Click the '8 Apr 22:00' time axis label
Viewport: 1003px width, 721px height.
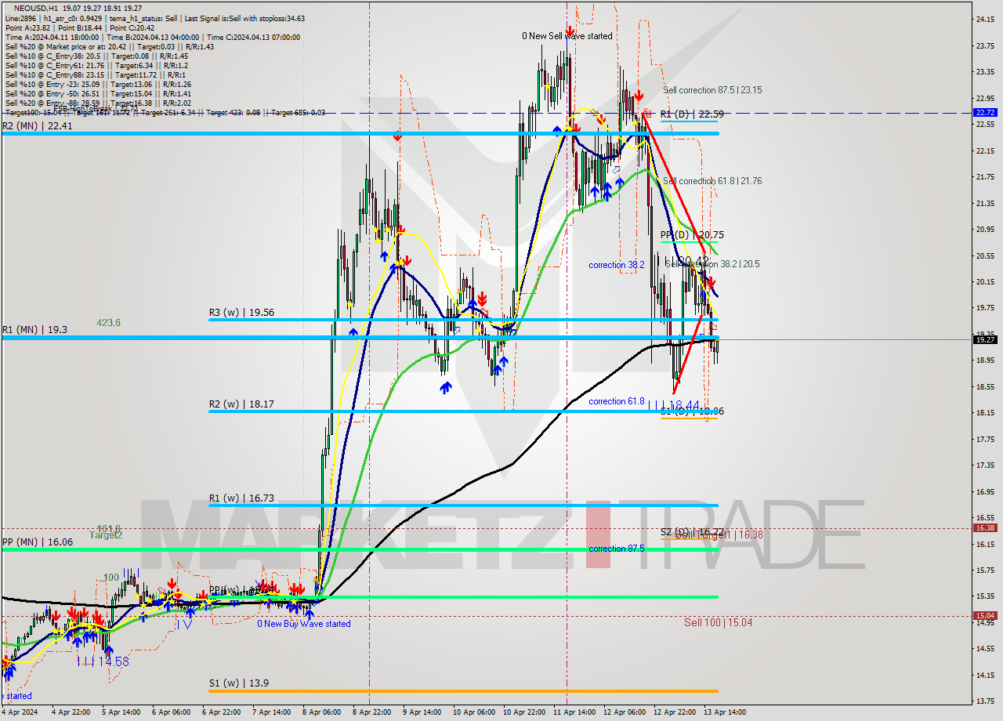tap(371, 712)
